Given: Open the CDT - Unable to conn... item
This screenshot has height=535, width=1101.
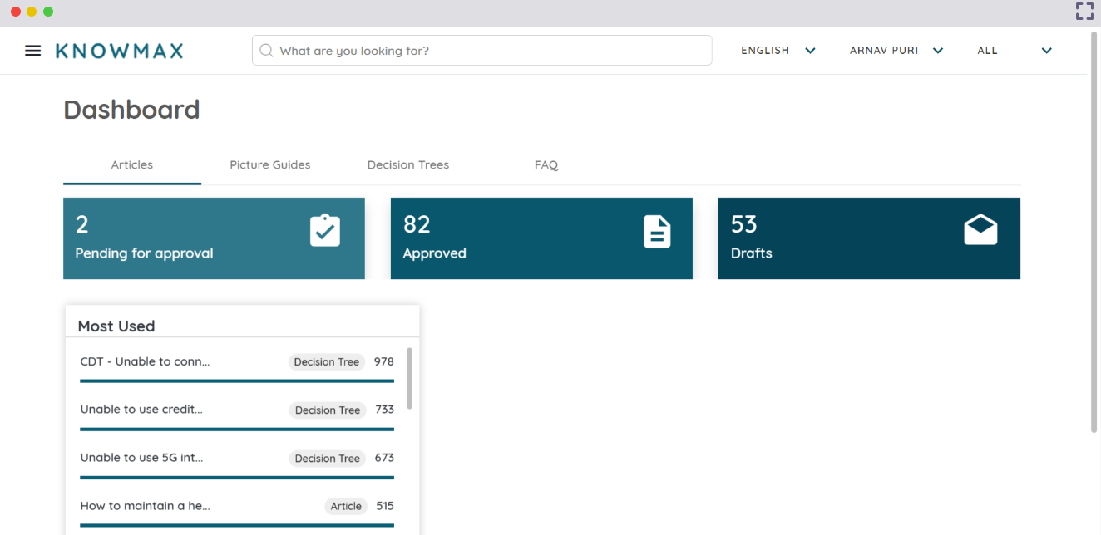Looking at the screenshot, I should pyautogui.click(x=145, y=361).
